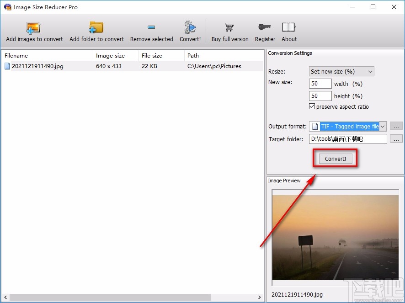Sort by Filename column header
405x303 pixels.
[x=47, y=56]
